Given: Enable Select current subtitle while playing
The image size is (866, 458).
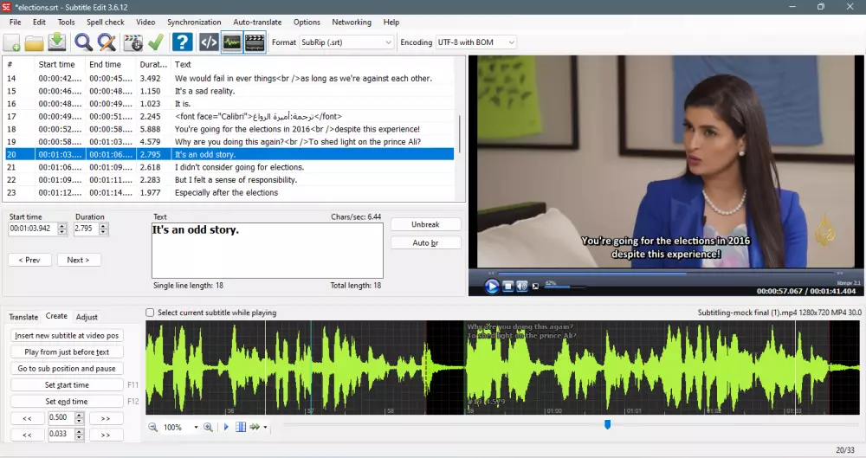Looking at the screenshot, I should tap(150, 313).
